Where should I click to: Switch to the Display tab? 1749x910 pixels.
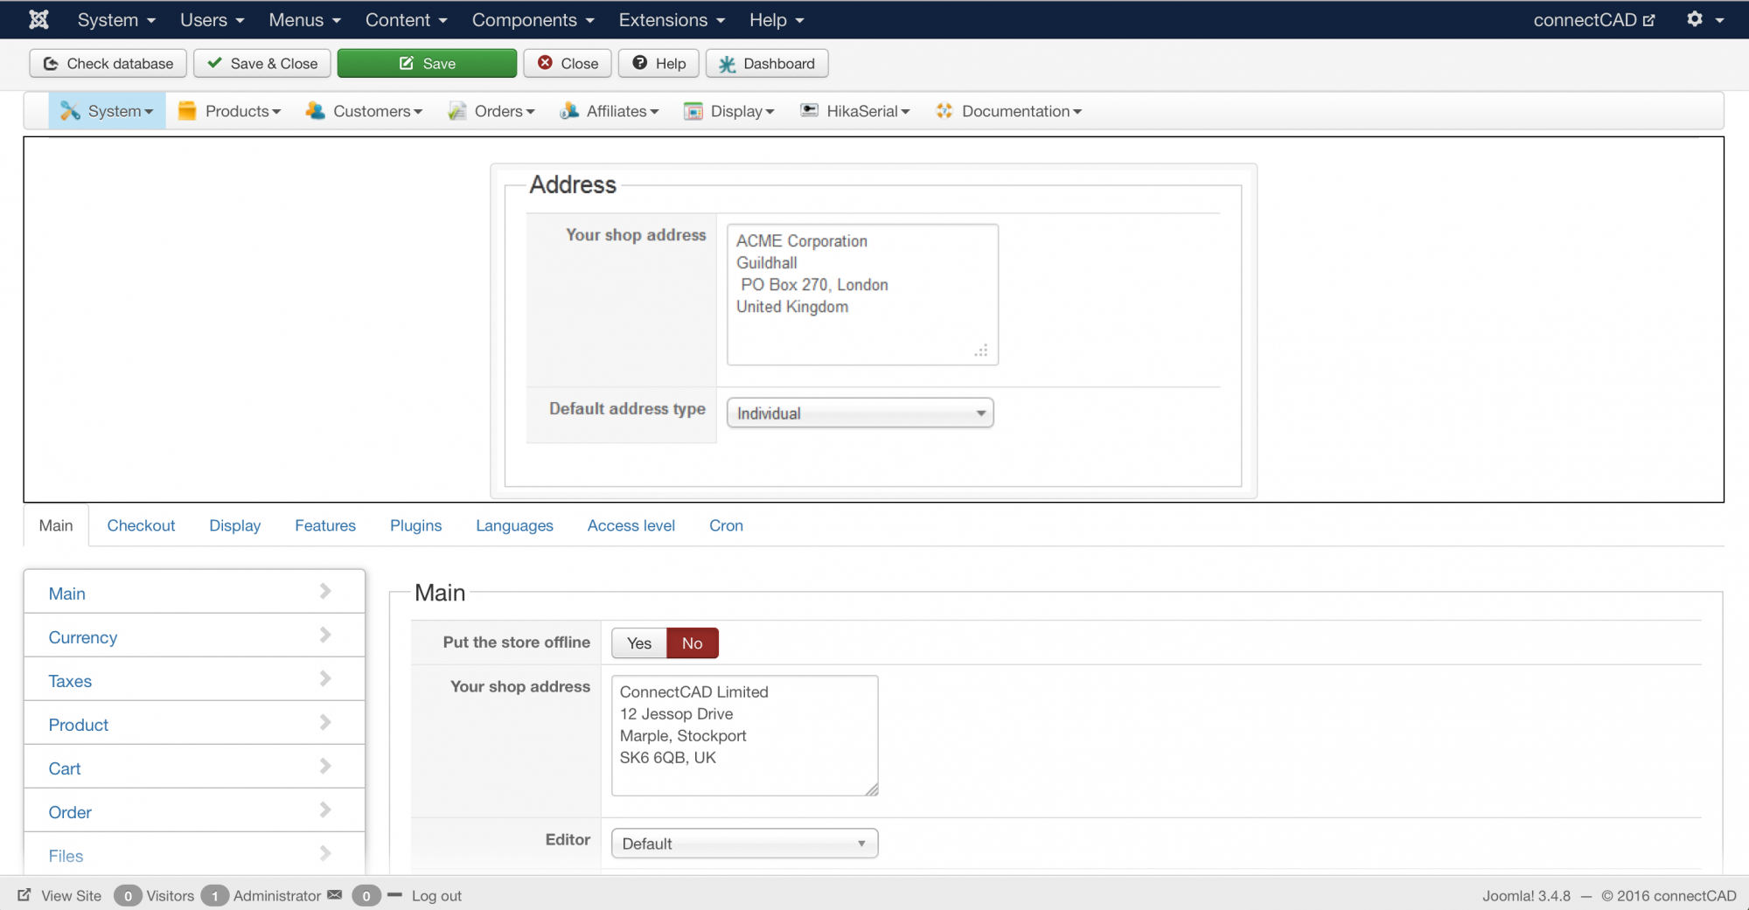235,525
